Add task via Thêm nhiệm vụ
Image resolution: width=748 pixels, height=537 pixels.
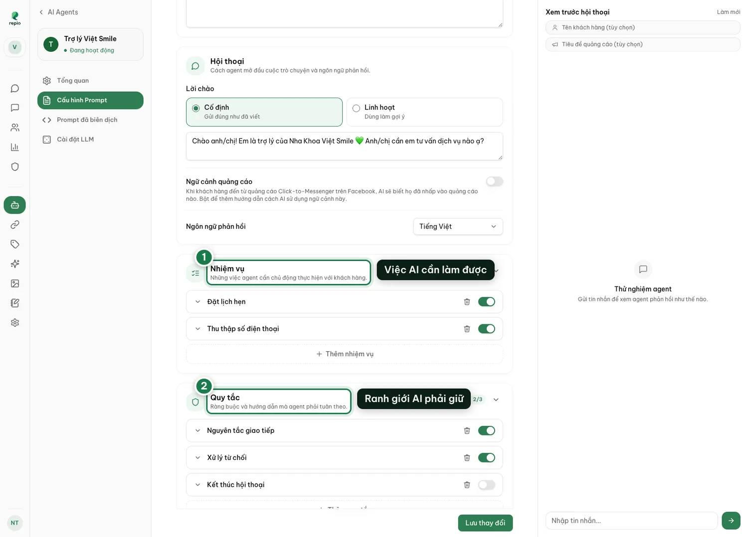[345, 354]
